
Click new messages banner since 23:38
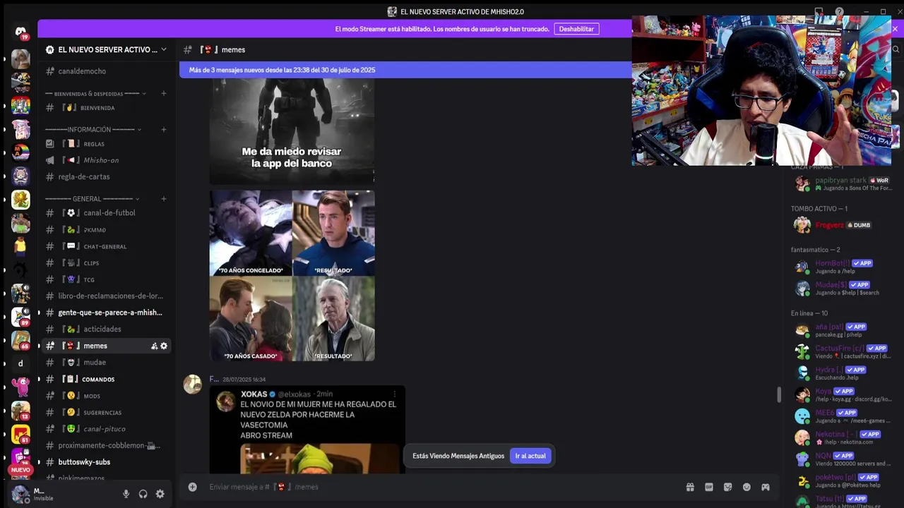pyautogui.click(x=405, y=70)
